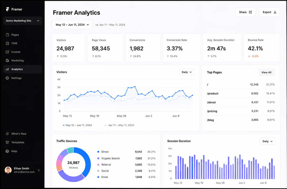The width and height of the screenshot is (287, 189).
Task: Click the Visitors card up arrow icon
Action: pos(58,56)
